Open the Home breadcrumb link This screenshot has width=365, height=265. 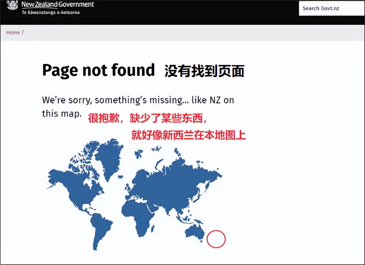13,32
